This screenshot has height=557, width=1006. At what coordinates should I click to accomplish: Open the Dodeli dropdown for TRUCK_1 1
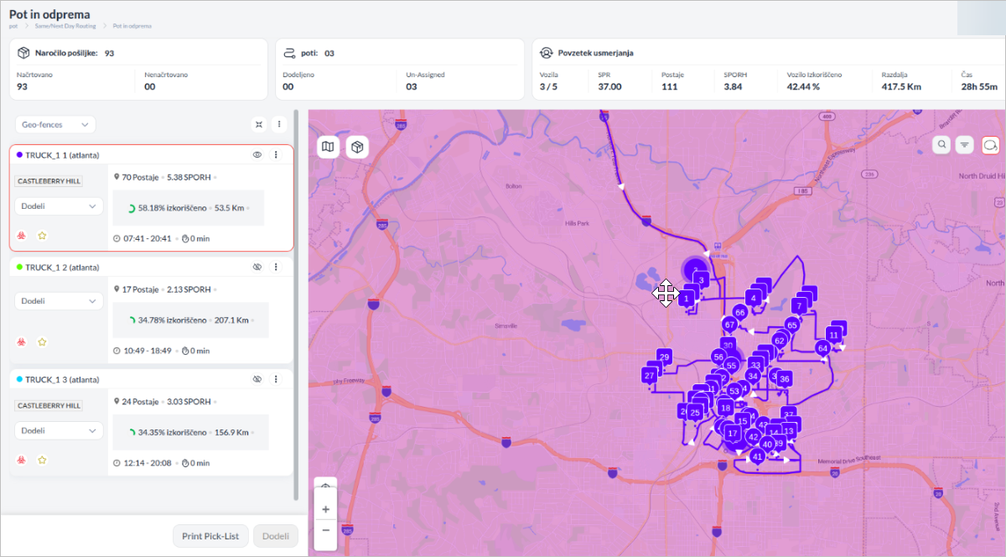59,206
